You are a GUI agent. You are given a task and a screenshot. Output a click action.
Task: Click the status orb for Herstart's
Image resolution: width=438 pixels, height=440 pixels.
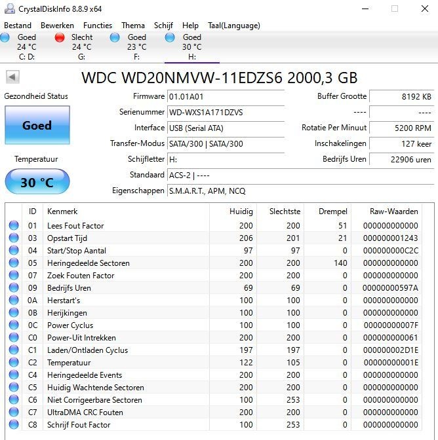(x=14, y=300)
